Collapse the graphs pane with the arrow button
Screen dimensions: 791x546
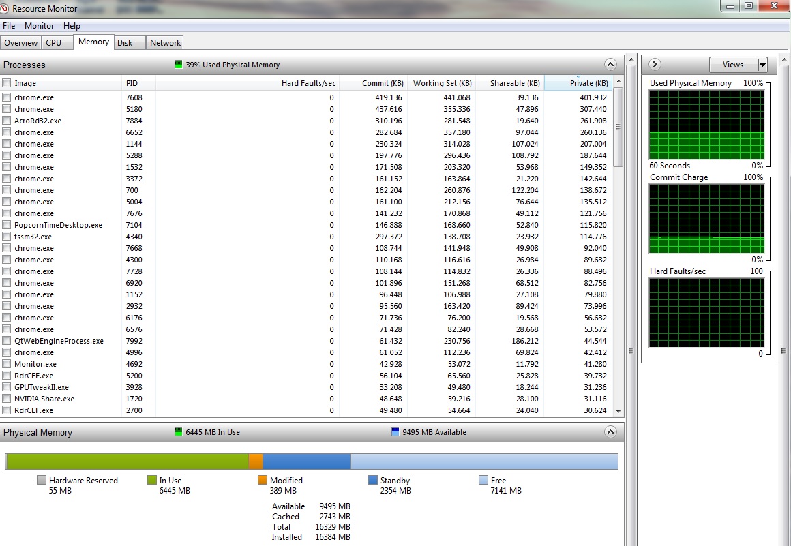tap(655, 65)
